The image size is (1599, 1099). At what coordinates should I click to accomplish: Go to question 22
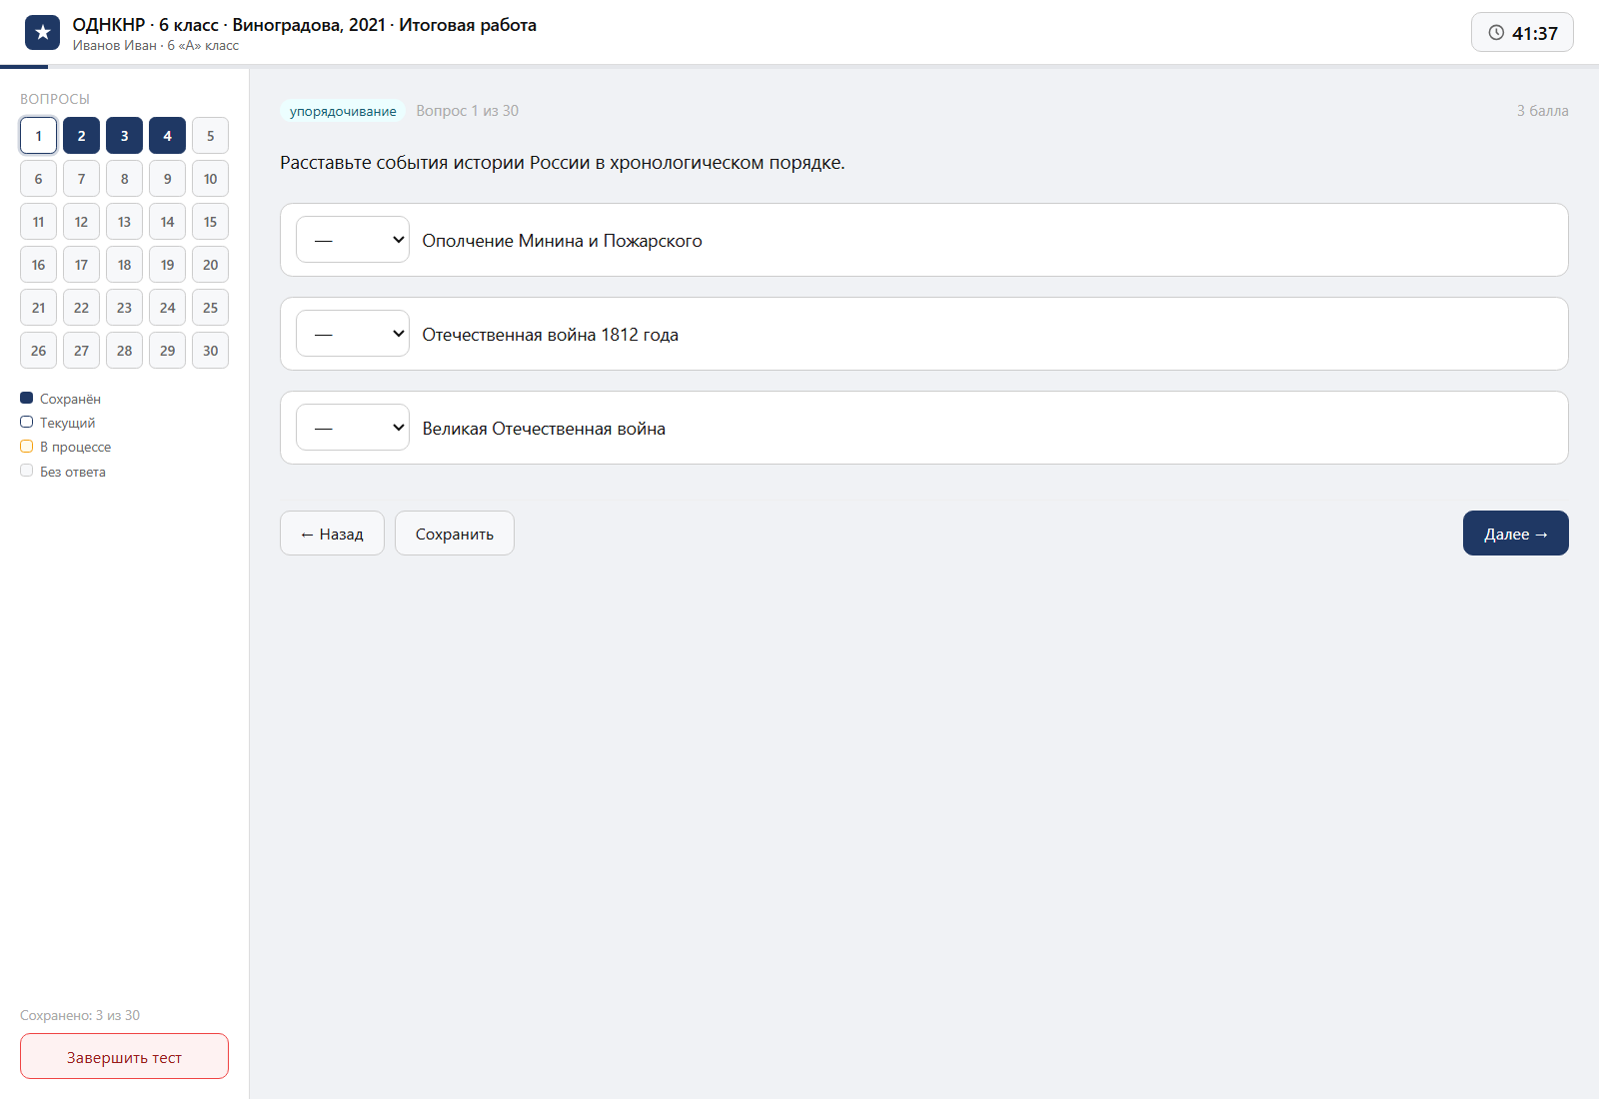81,308
